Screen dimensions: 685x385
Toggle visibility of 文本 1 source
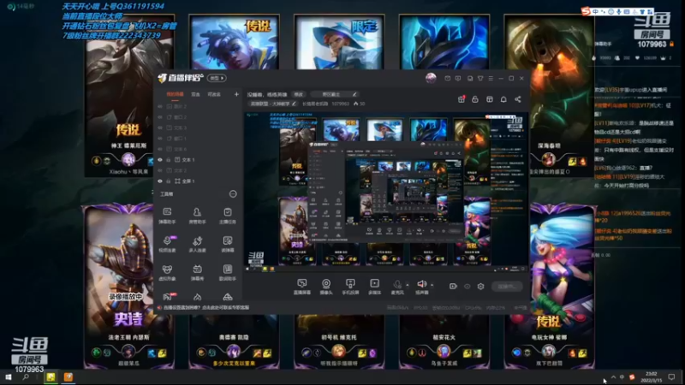click(160, 160)
